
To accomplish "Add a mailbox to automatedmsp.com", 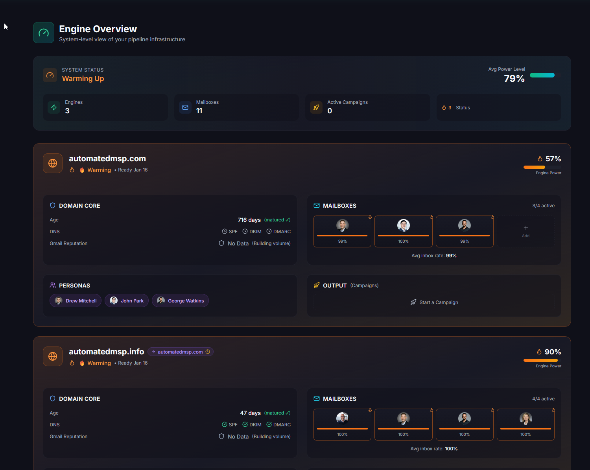I will tap(525, 231).
